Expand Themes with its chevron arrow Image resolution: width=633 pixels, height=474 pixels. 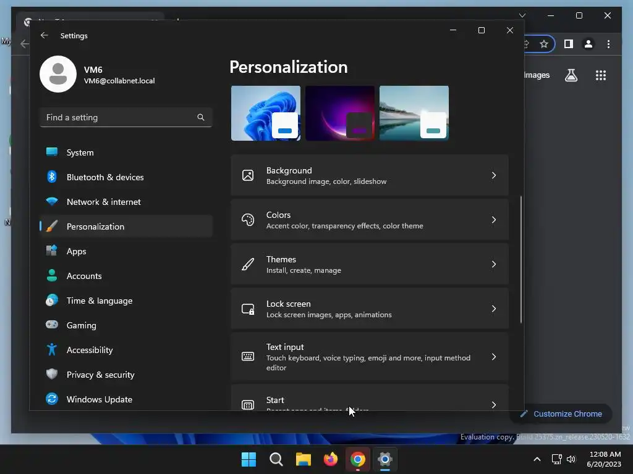click(494, 264)
